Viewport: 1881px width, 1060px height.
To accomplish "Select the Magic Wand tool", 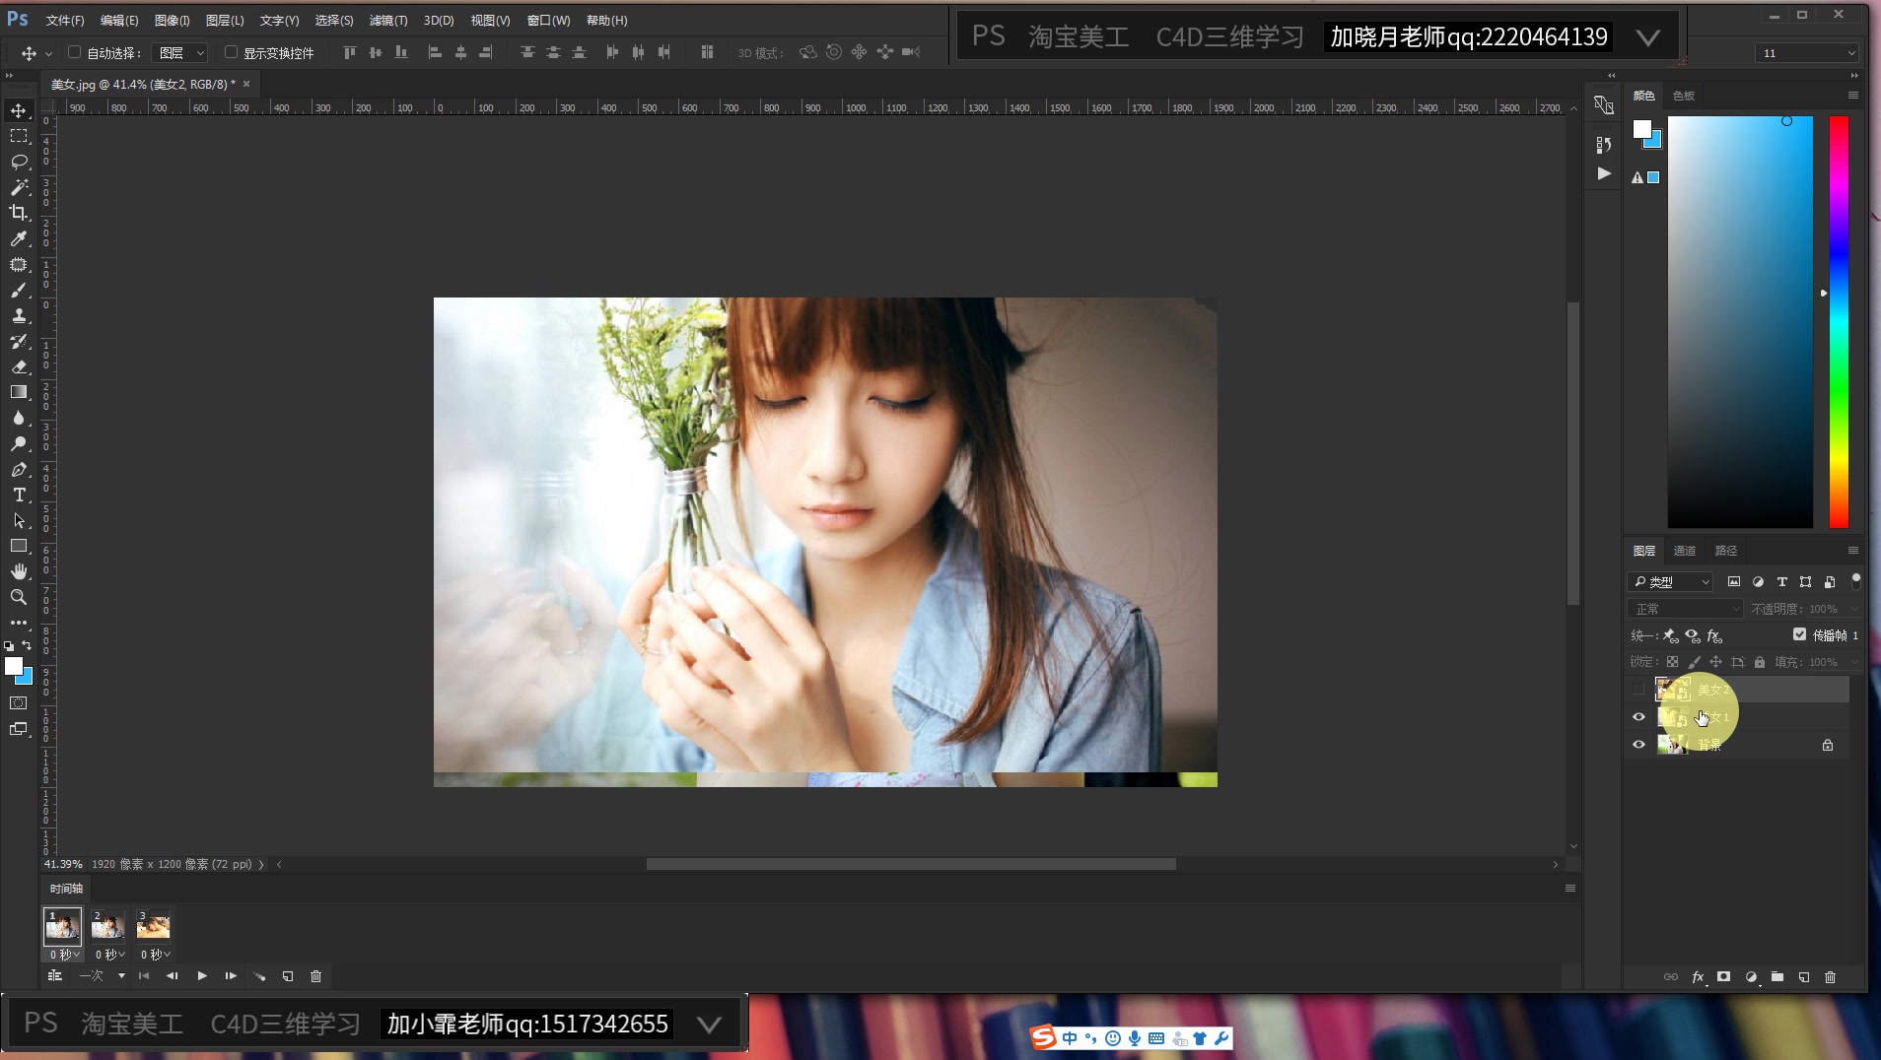I will pyautogui.click(x=19, y=187).
